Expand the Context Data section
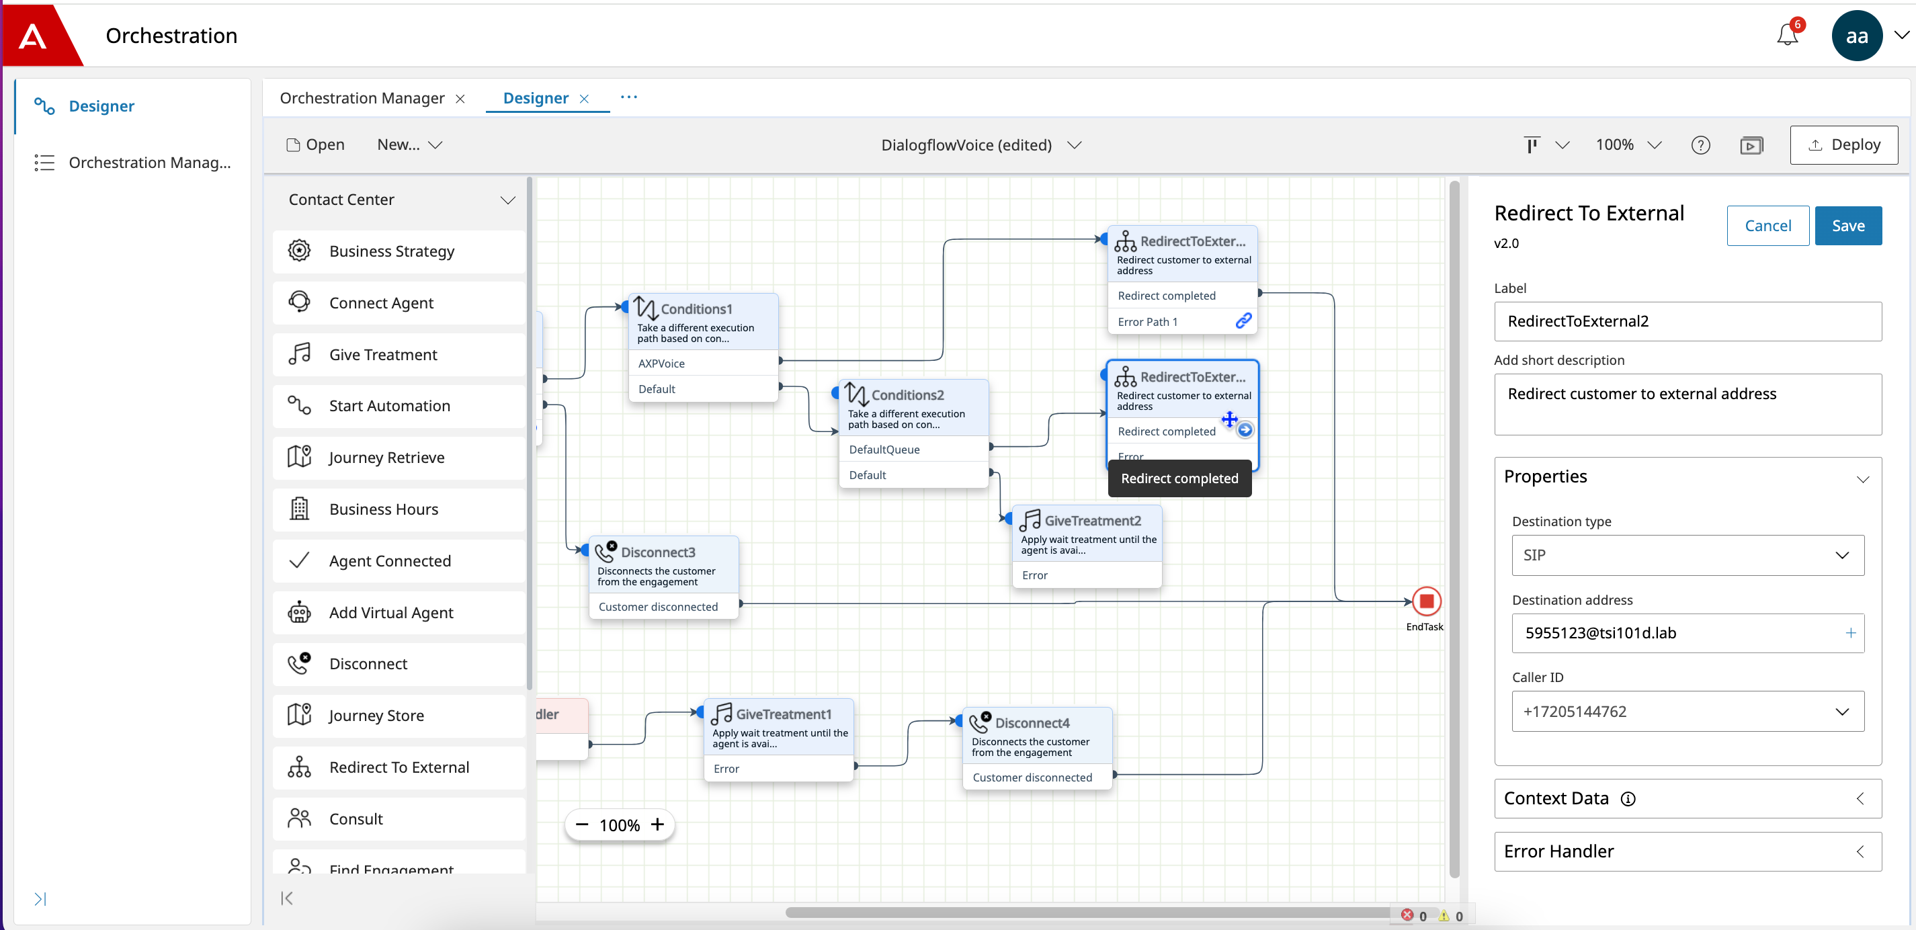Image resolution: width=1916 pixels, height=930 pixels. 1860,799
